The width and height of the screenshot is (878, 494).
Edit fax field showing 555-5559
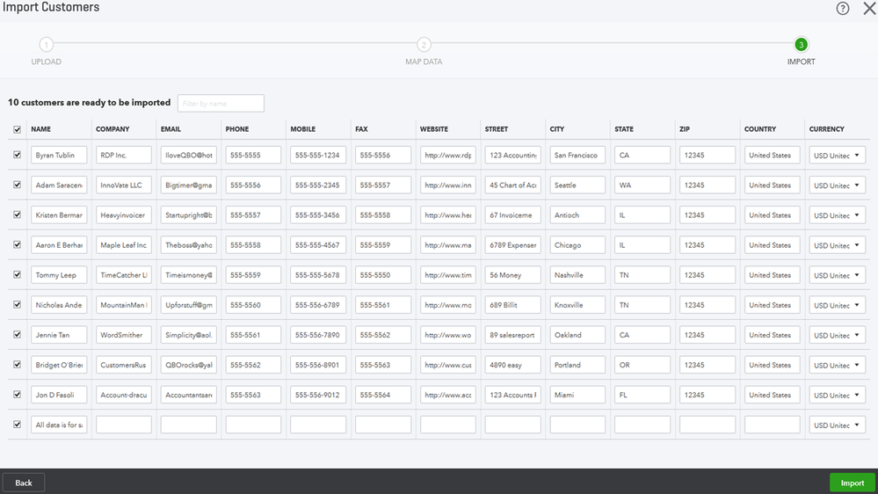(383, 245)
